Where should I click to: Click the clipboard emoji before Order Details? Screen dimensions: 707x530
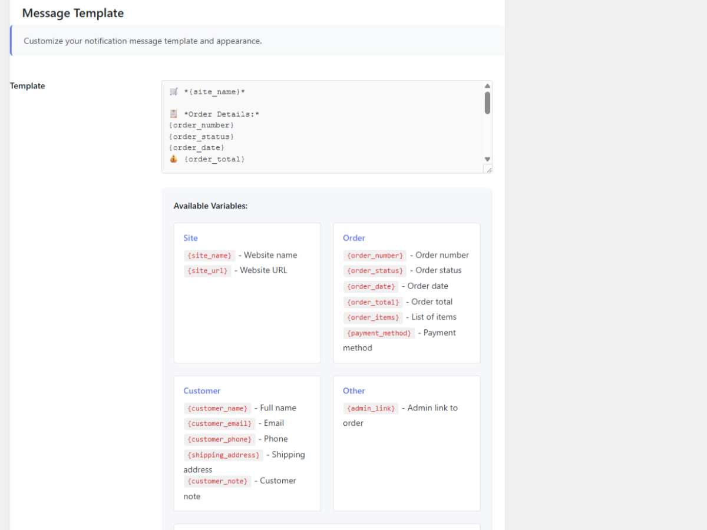(x=173, y=114)
